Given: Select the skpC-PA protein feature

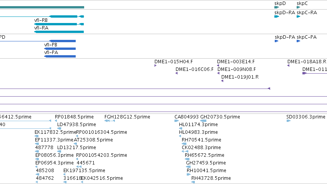Looking at the screenshot, I should (299, 41).
